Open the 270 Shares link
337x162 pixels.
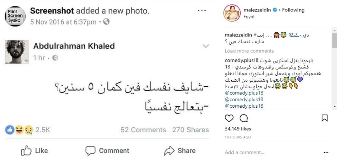(191, 130)
